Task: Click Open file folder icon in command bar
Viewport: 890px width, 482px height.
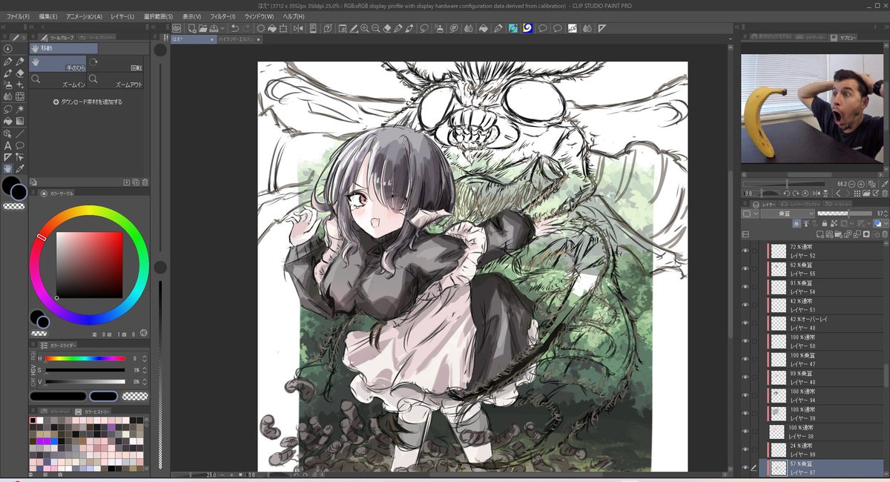Action: [x=203, y=28]
